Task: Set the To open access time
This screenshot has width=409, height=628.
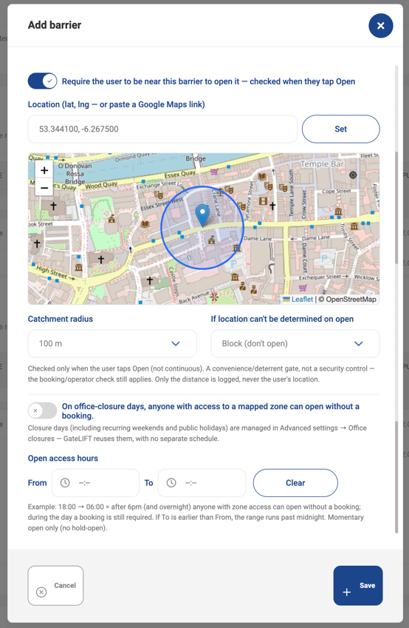Action: coord(202,482)
